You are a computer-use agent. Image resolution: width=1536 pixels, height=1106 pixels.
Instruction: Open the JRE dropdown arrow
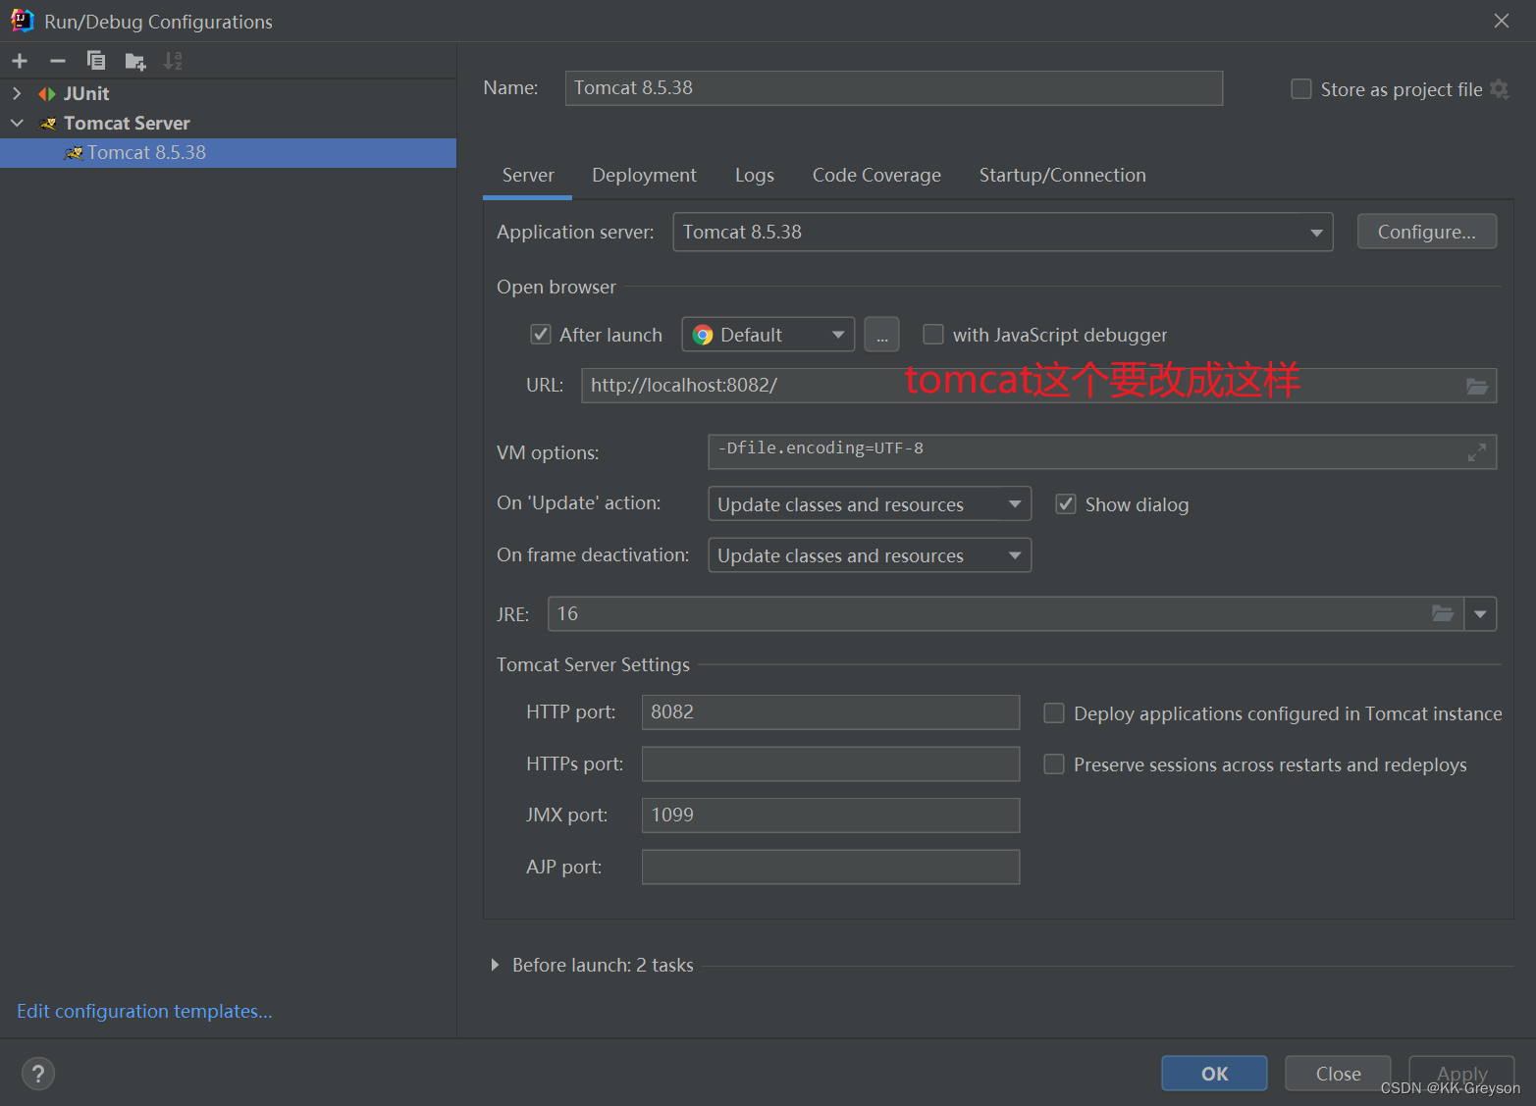pos(1480,614)
